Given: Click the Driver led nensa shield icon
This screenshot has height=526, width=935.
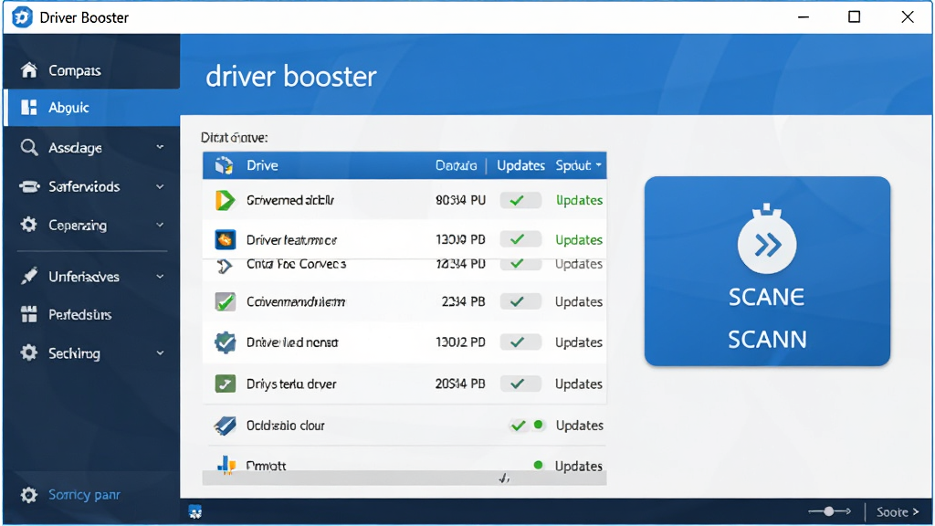Looking at the screenshot, I should 225,342.
